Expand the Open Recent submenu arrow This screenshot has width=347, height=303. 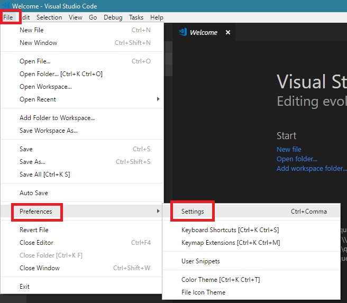point(158,99)
